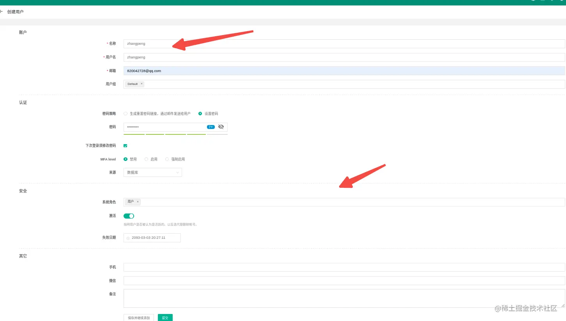The width and height of the screenshot is (566, 321).
Task: Focus the 用户名 input field
Action: (x=344, y=57)
